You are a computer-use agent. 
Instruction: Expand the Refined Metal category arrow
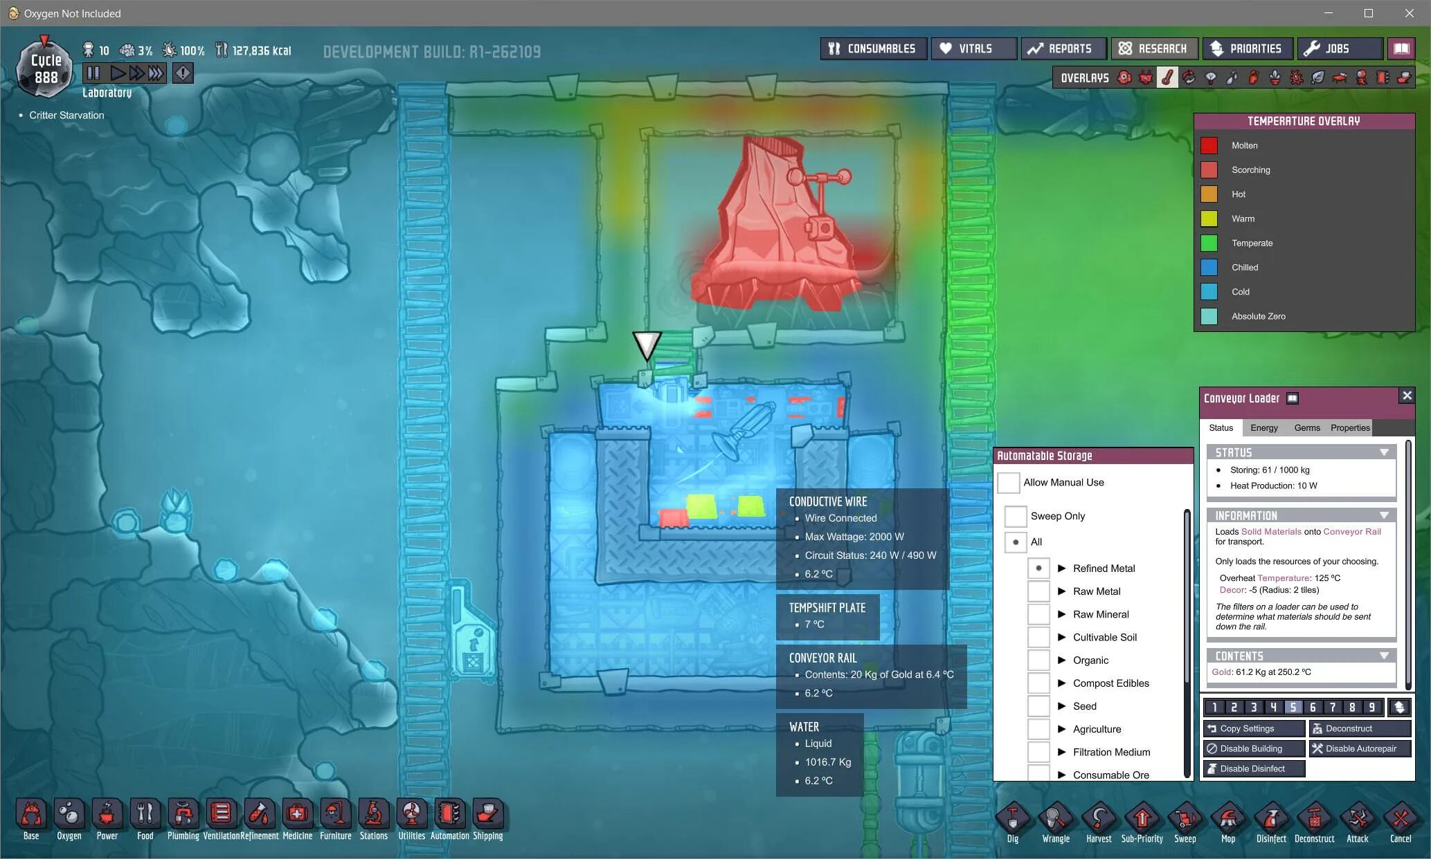pos(1061,569)
